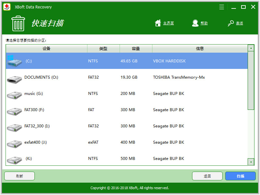Sort by 容量 column header
The image size is (260, 195).
[136, 48]
